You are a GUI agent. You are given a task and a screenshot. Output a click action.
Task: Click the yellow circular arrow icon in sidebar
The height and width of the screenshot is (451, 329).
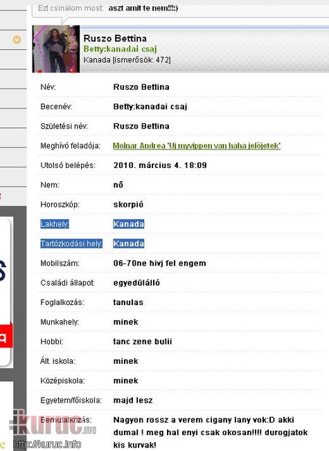click(17, 39)
